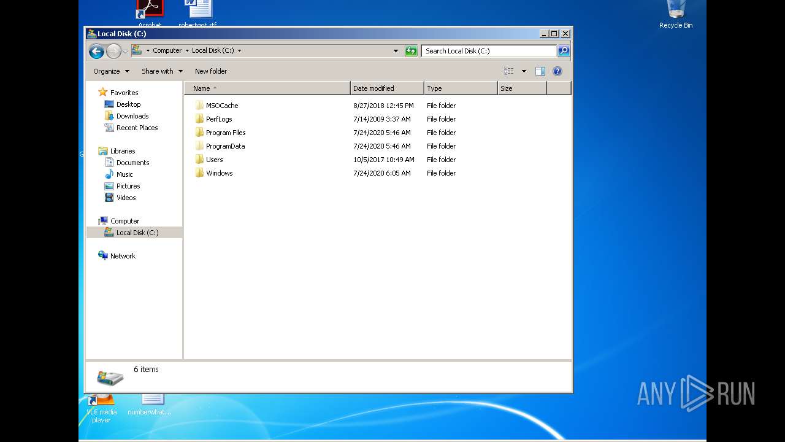Click the Users folder name
Viewport: 785px width, 442px height.
point(215,160)
